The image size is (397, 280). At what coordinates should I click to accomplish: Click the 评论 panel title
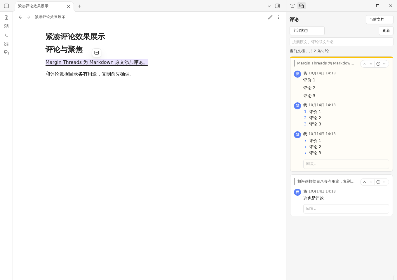click(294, 20)
